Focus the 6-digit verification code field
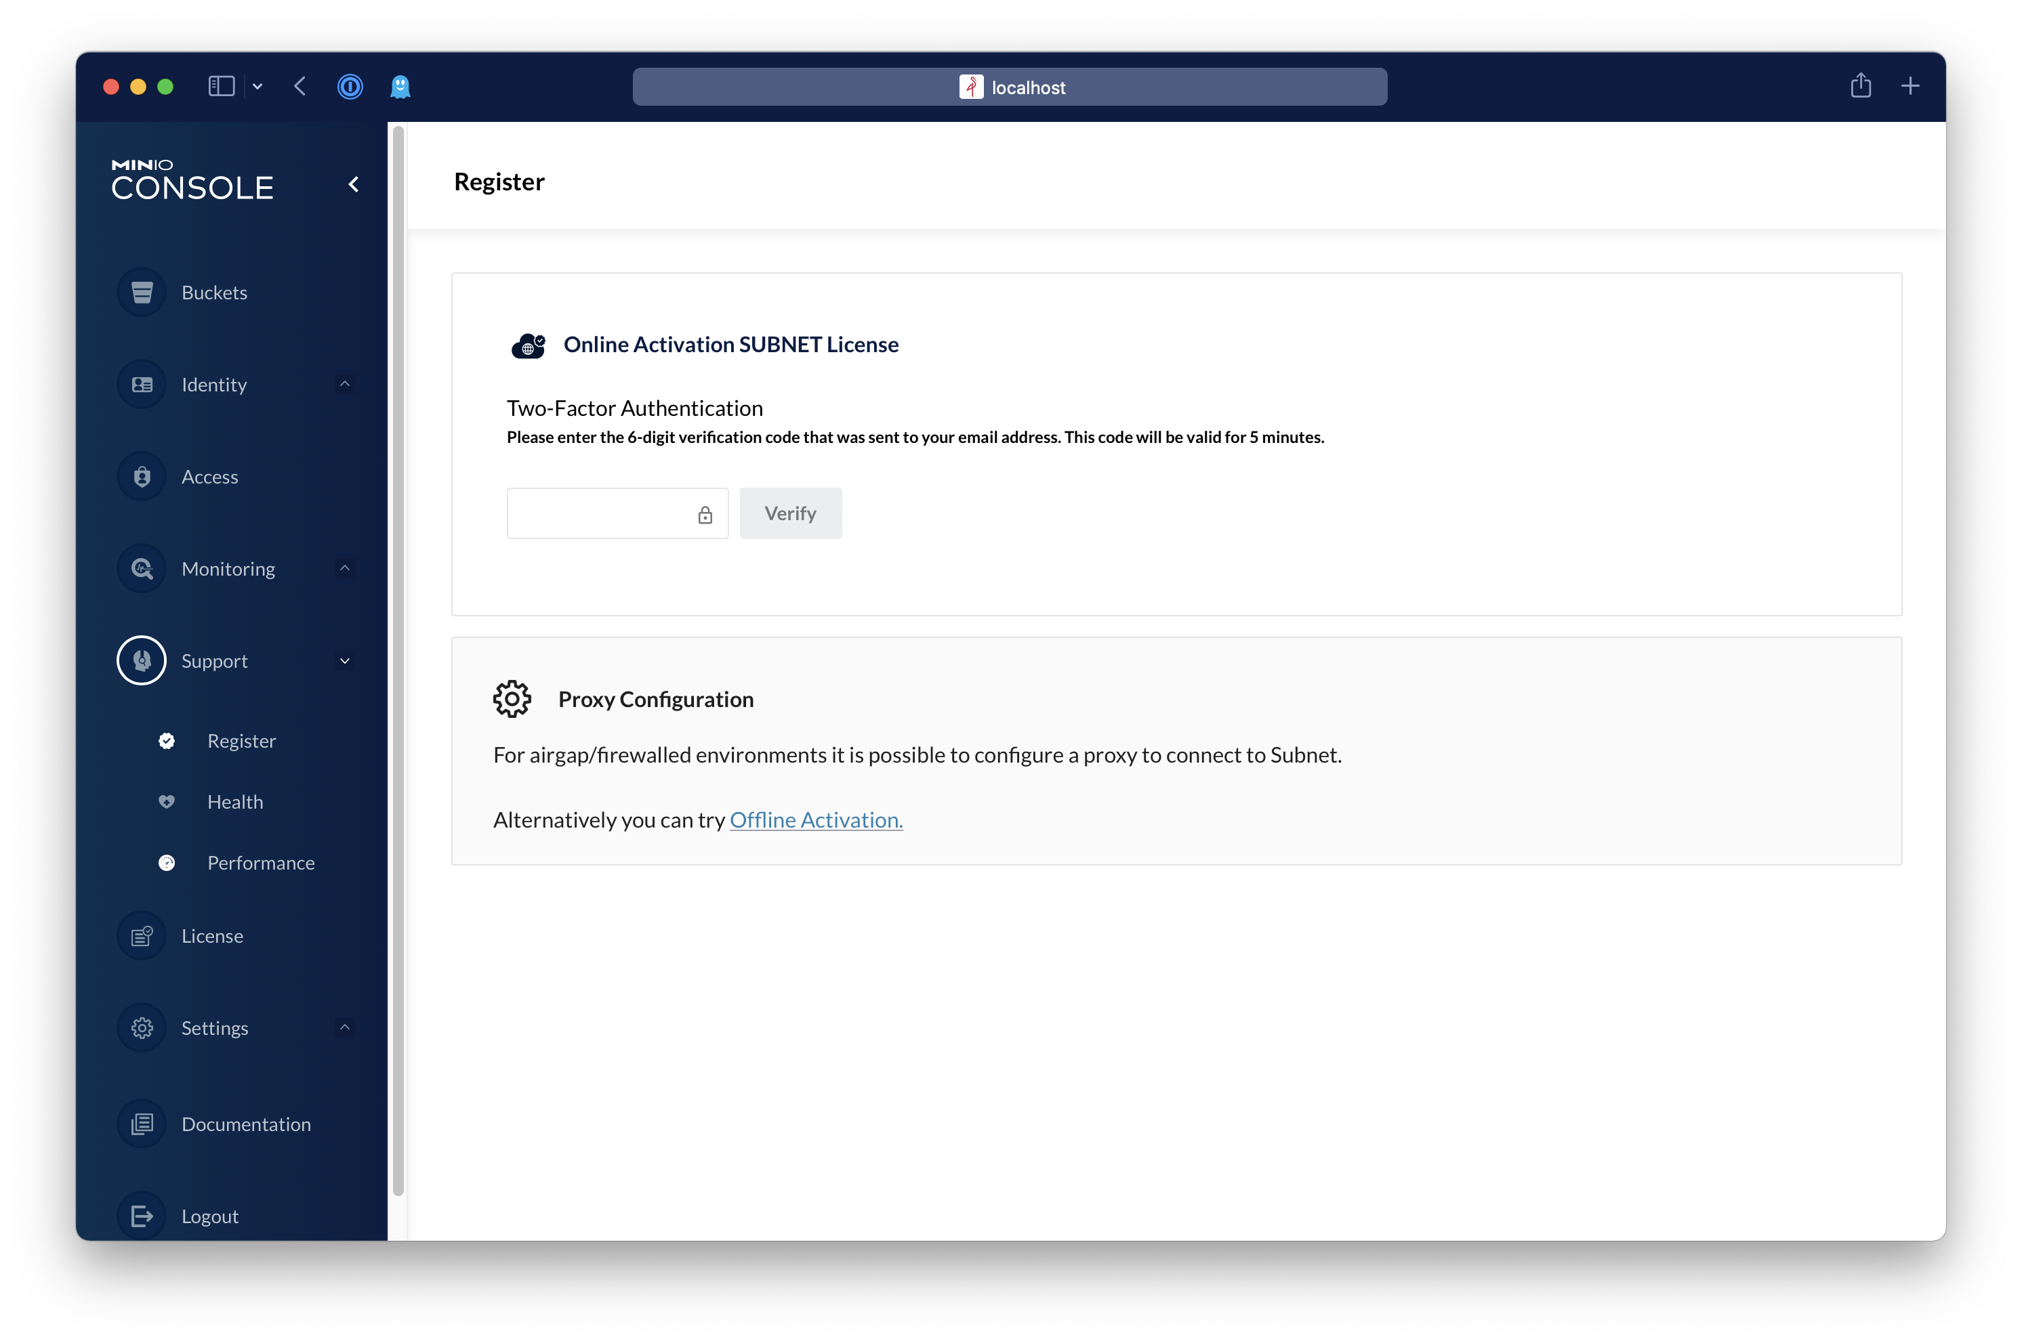Screen dimensions: 2022x1341 (618, 513)
